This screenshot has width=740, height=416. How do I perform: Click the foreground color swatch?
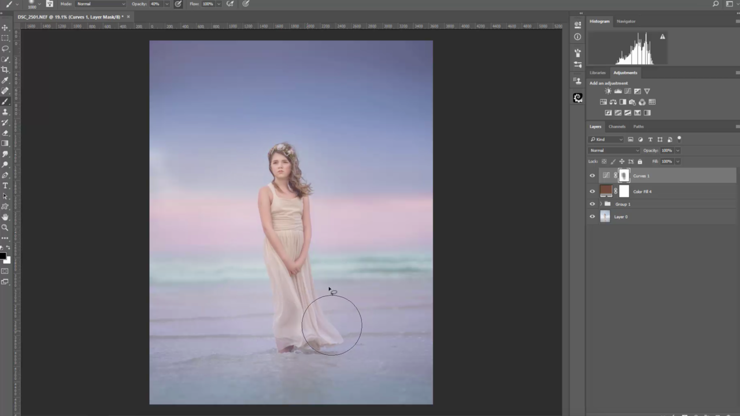(x=3, y=256)
